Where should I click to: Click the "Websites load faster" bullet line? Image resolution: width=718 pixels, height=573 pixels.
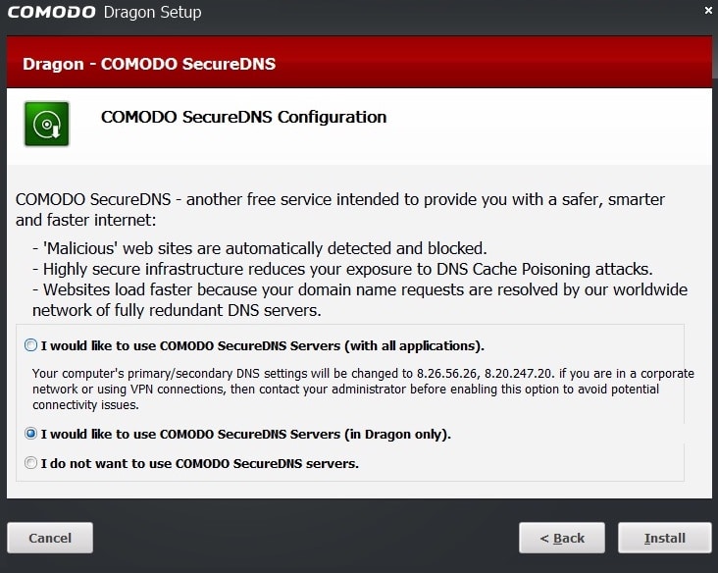pyautogui.click(x=360, y=289)
